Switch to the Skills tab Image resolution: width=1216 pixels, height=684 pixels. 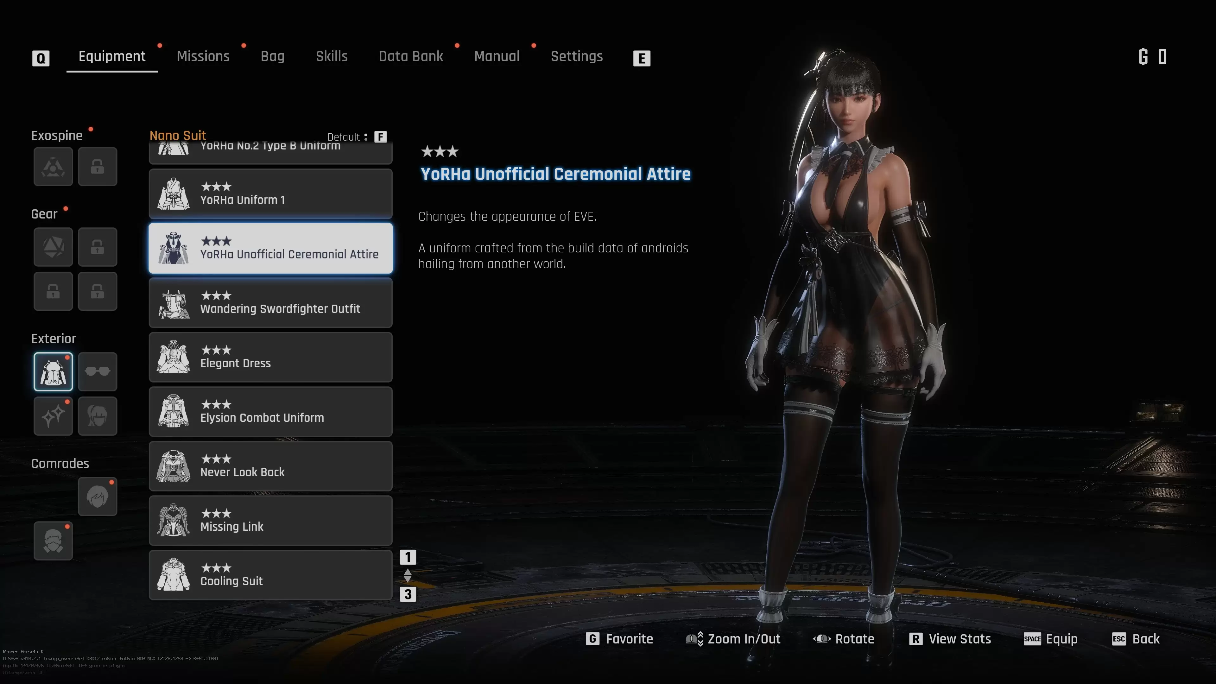[331, 56]
